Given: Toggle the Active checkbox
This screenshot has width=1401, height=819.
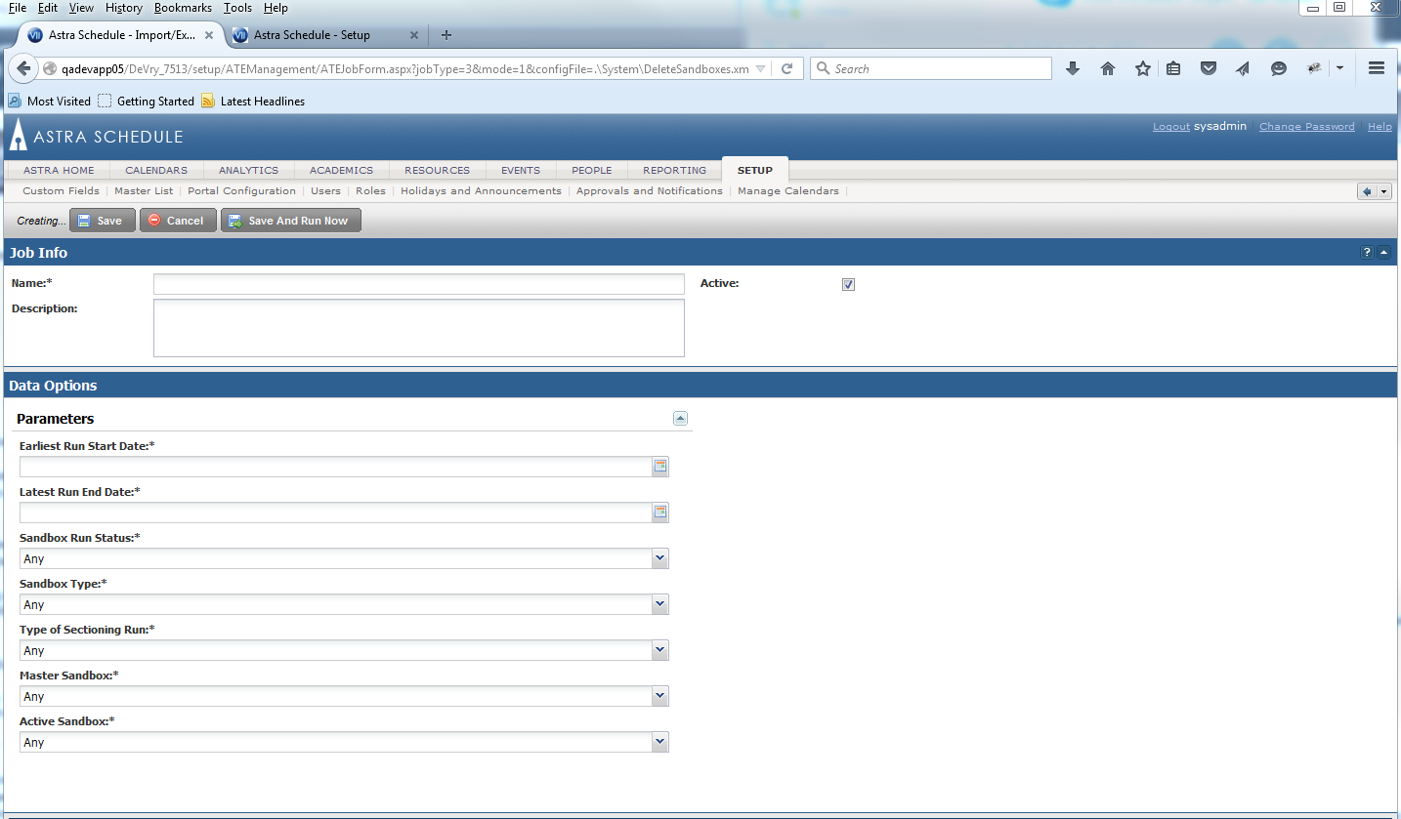Looking at the screenshot, I should pos(848,284).
